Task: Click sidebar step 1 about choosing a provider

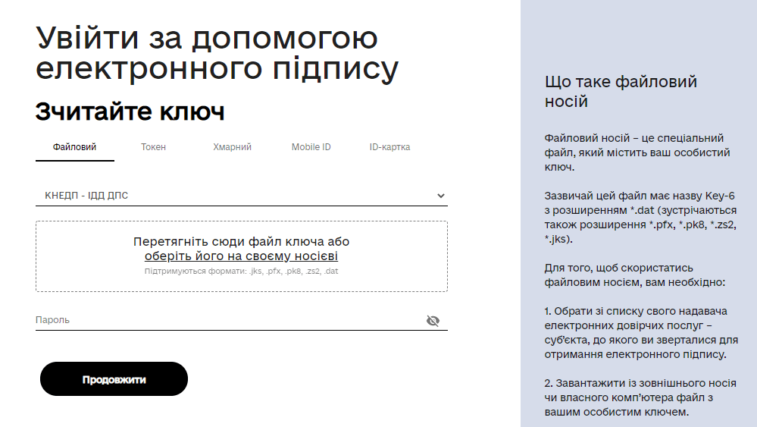Action: (640, 332)
